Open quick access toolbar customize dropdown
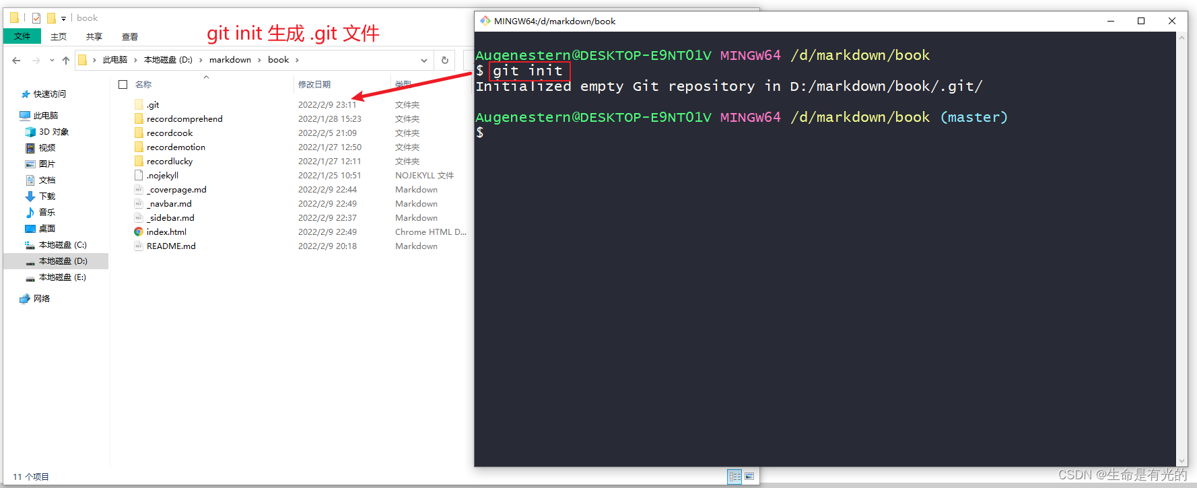 click(63, 18)
